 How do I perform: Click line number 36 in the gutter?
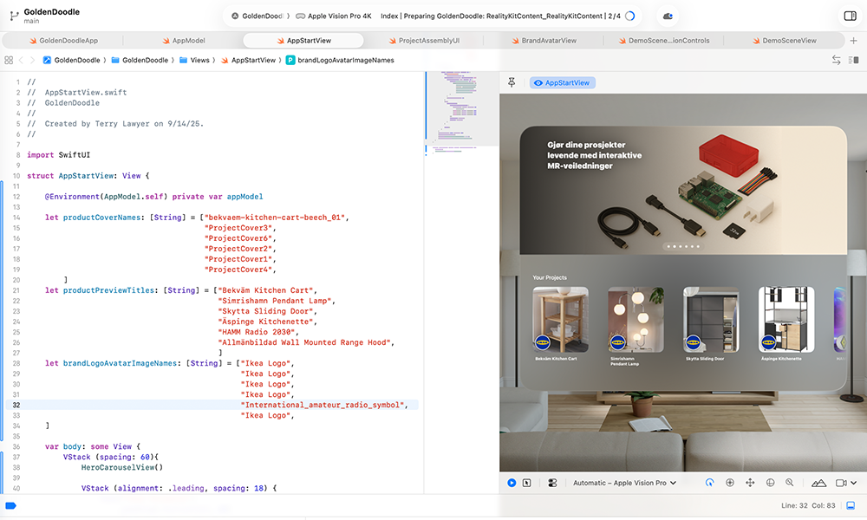[x=16, y=446]
